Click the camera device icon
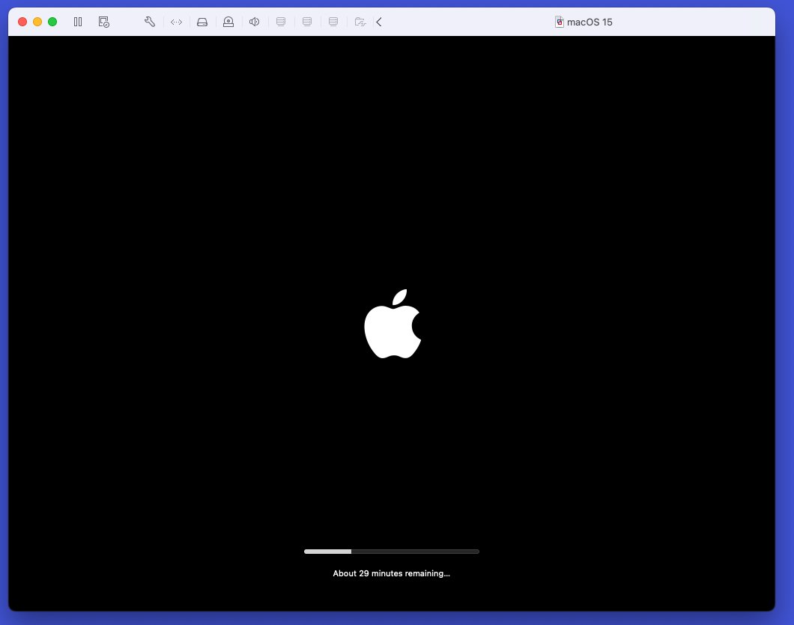The width and height of the screenshot is (794, 625). tap(228, 22)
